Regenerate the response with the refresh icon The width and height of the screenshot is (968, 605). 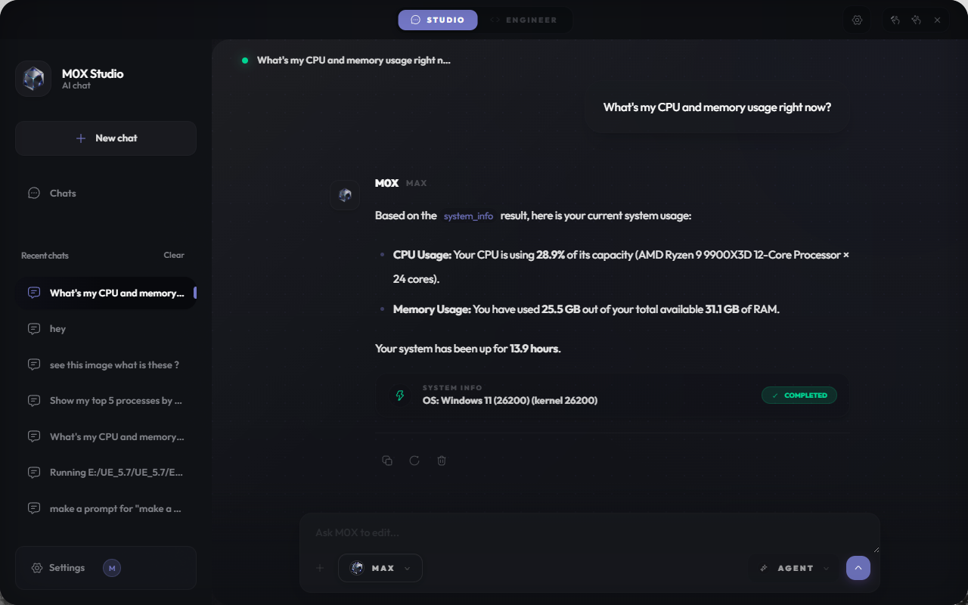pos(414,461)
